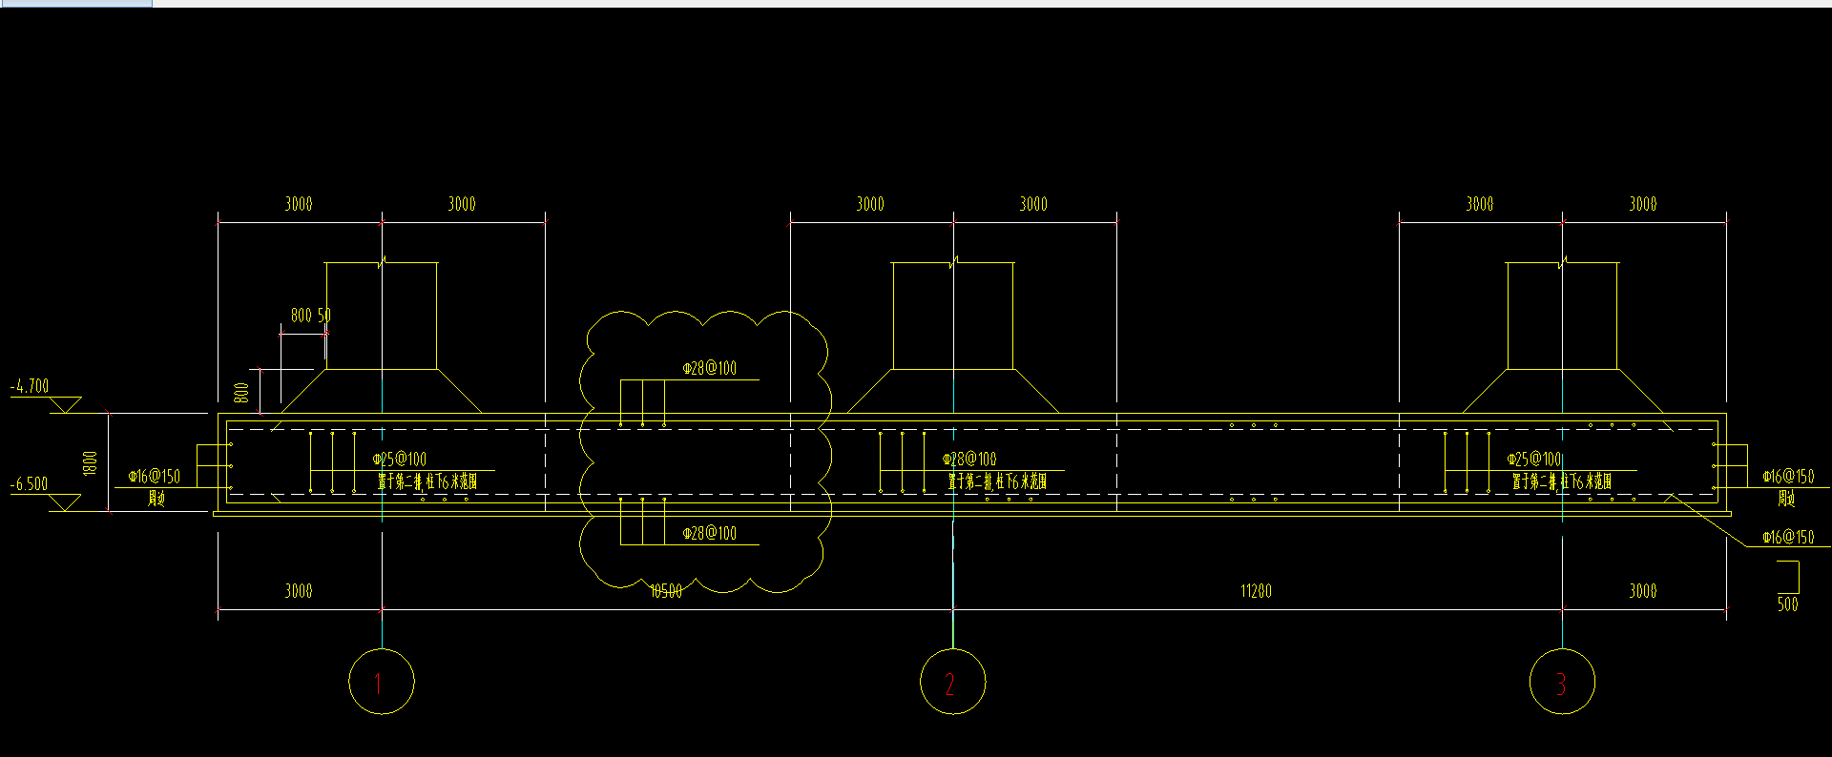The width and height of the screenshot is (1832, 757).
Task: Click the 周边 note at right end
Action: coord(1787,499)
